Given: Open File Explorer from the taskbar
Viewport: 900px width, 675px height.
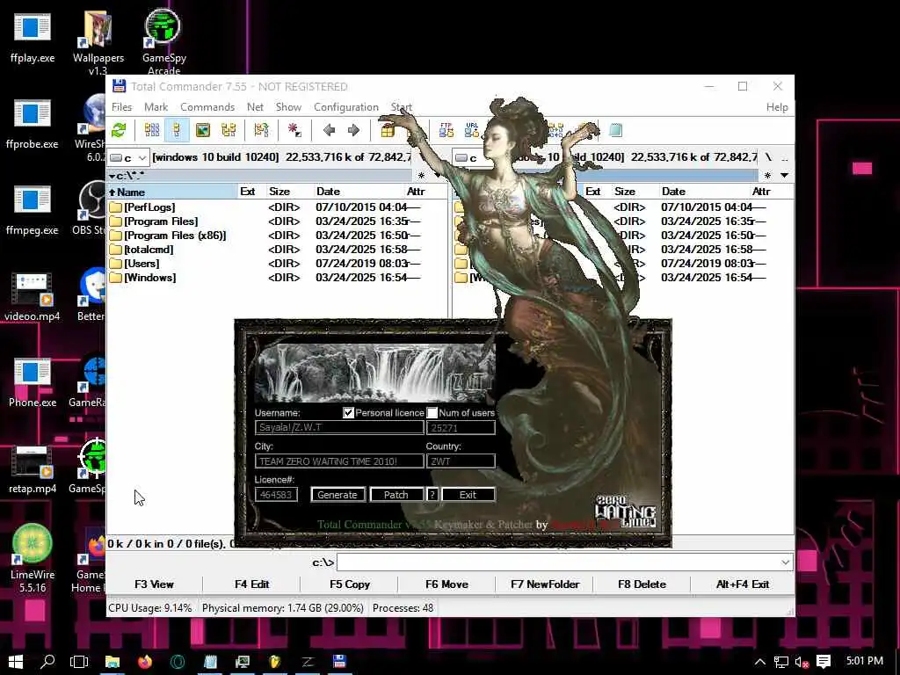Looking at the screenshot, I should pos(112,661).
